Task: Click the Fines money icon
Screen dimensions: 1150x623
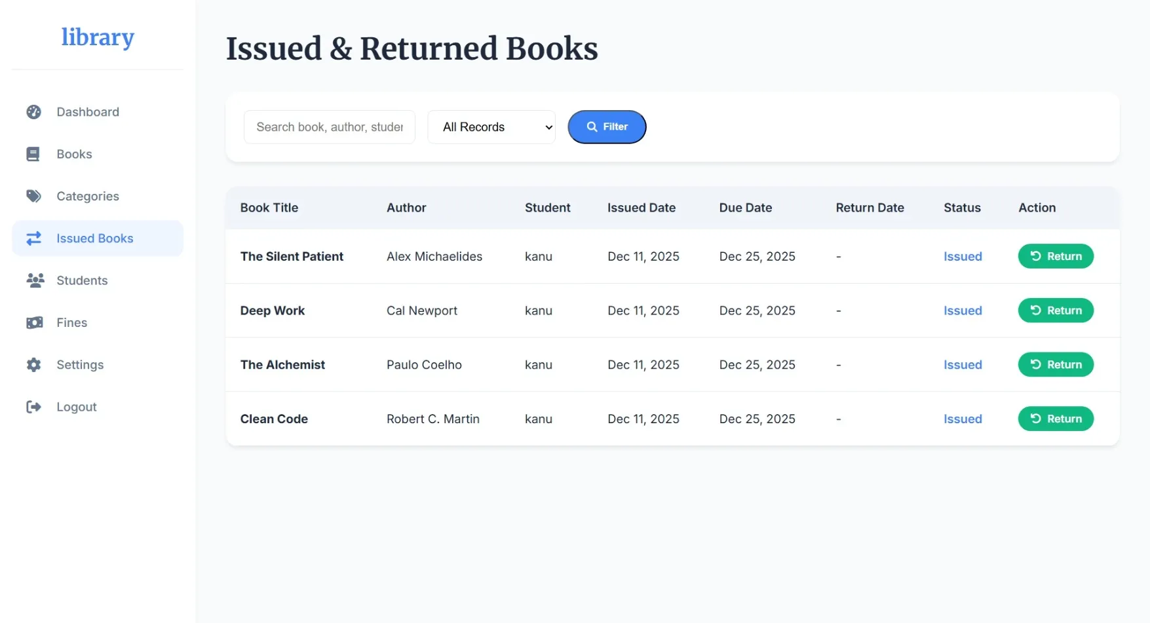Action: 33,322
